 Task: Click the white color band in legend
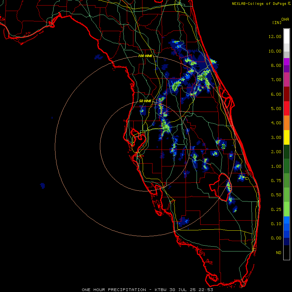[286, 36]
